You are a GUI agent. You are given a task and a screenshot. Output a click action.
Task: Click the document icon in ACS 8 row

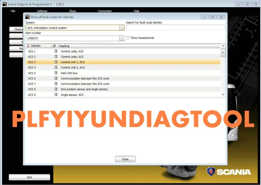(x=56, y=89)
